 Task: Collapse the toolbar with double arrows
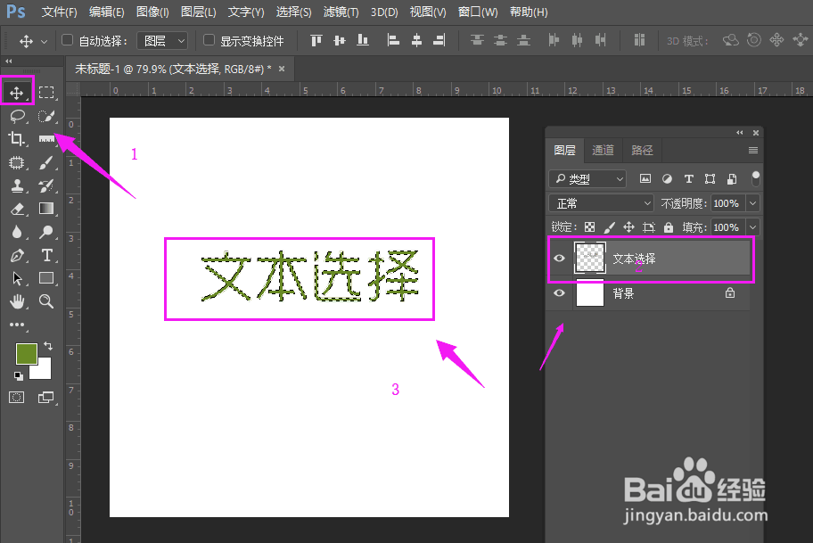(8, 62)
